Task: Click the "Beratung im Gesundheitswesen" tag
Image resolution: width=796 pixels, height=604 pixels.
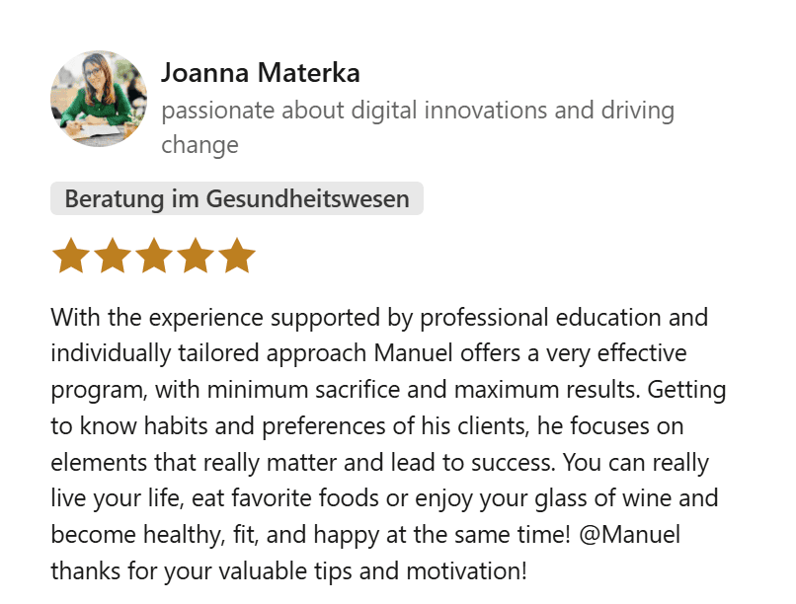Action: [x=237, y=198]
